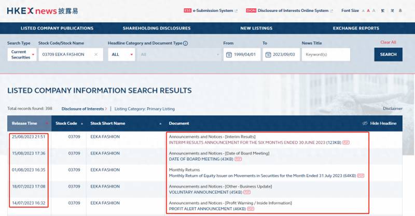Image resolution: width=415 pixels, height=216 pixels.
Task: Sort by Stock Short Name column
Action: click(126, 123)
